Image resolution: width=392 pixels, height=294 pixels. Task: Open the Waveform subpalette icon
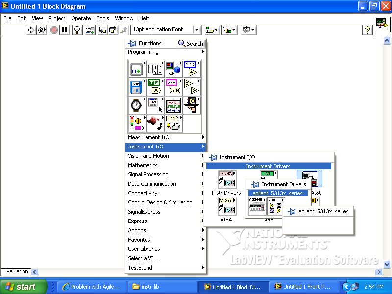(173, 105)
